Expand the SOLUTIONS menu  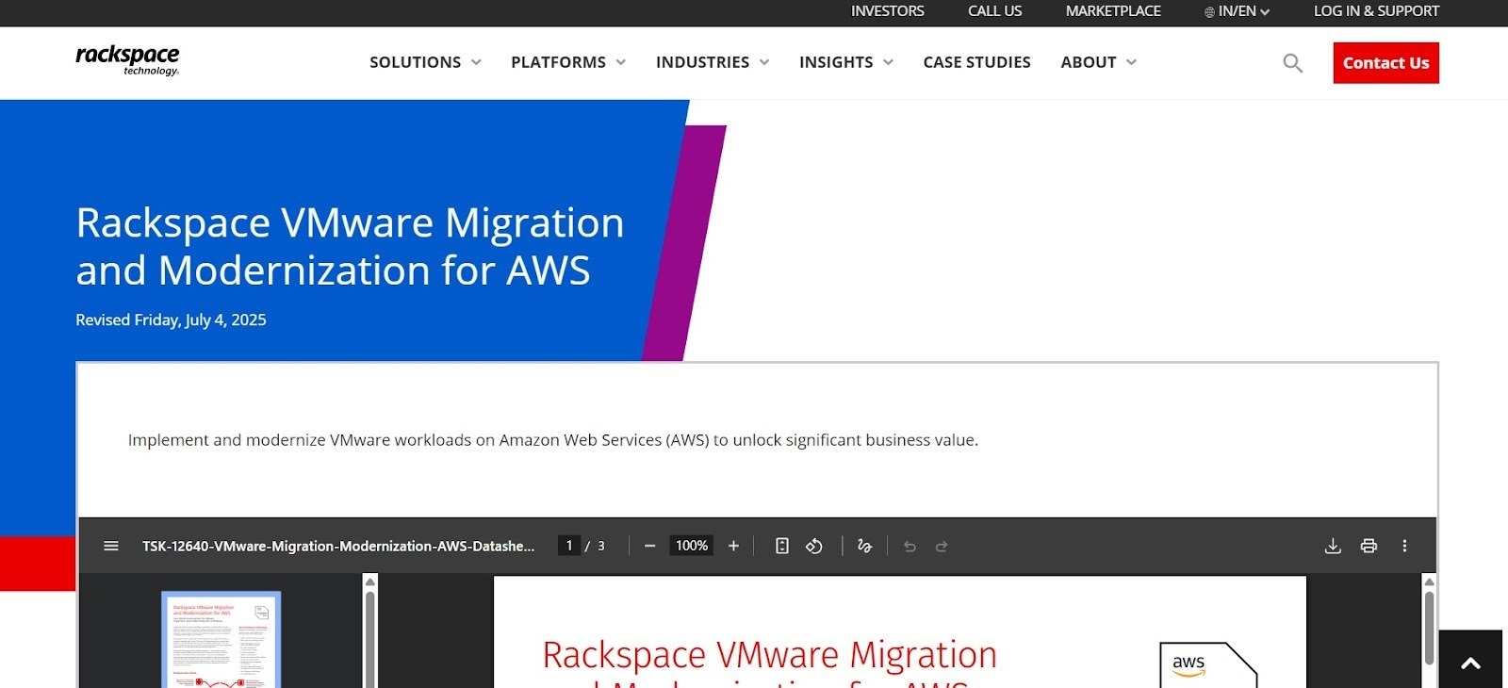point(425,62)
